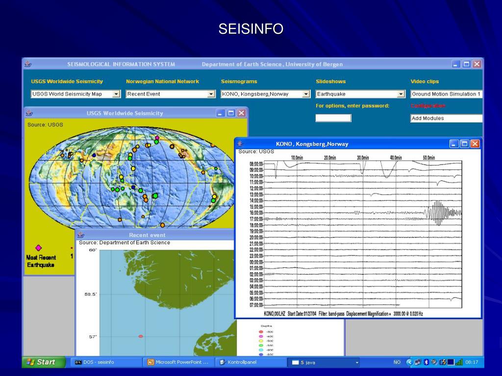Expand the KONO, Kongsberg,Norway seismogram dropdown

(x=306, y=94)
